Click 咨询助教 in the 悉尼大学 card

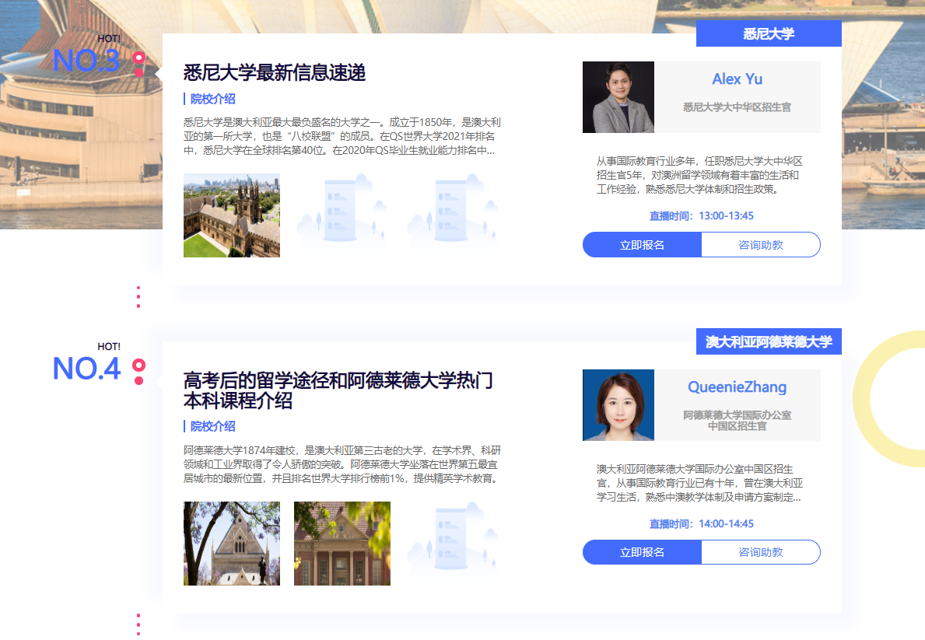click(x=761, y=245)
